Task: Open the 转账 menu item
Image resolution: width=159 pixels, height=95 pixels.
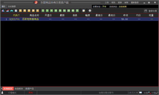Action: click(126, 3)
